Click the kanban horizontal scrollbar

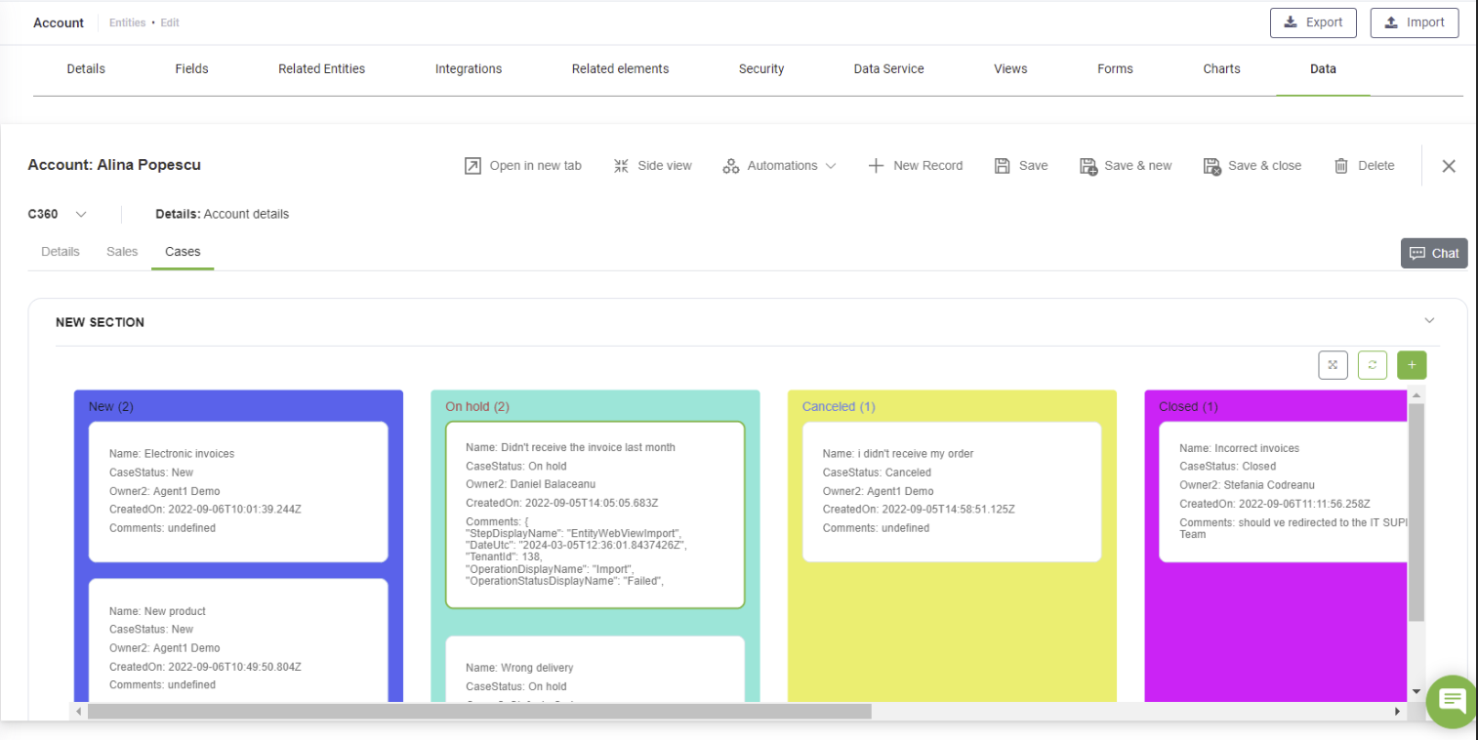478,712
